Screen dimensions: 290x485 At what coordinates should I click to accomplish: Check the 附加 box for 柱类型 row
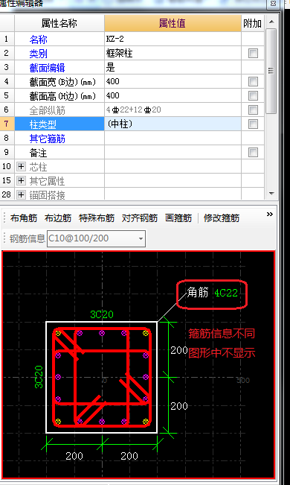[x=253, y=124]
